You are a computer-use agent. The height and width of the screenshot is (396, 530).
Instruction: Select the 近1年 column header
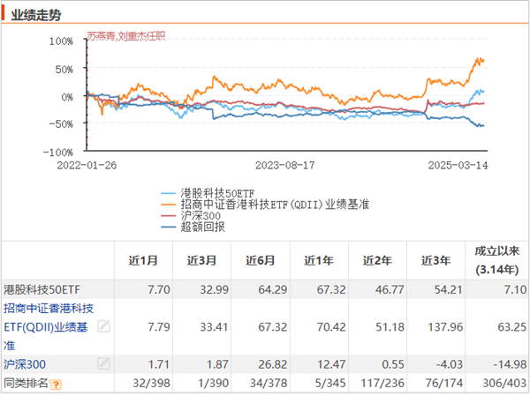(319, 260)
